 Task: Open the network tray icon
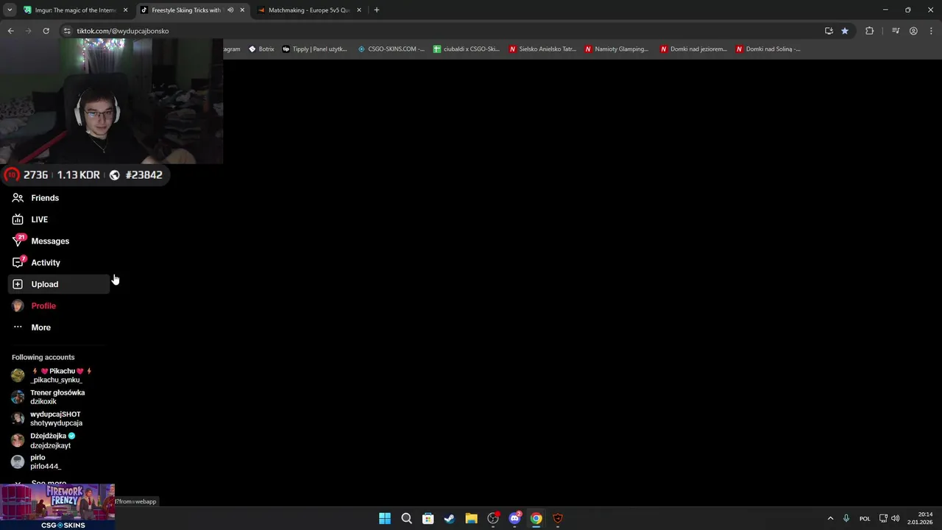click(884, 518)
